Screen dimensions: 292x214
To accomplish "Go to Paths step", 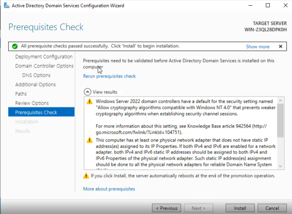I will [21, 94].
